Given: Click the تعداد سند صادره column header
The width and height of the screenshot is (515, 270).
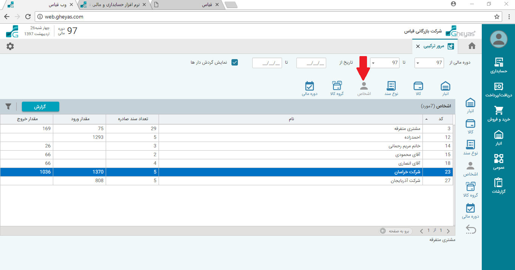Looking at the screenshot, I should tap(132, 119).
